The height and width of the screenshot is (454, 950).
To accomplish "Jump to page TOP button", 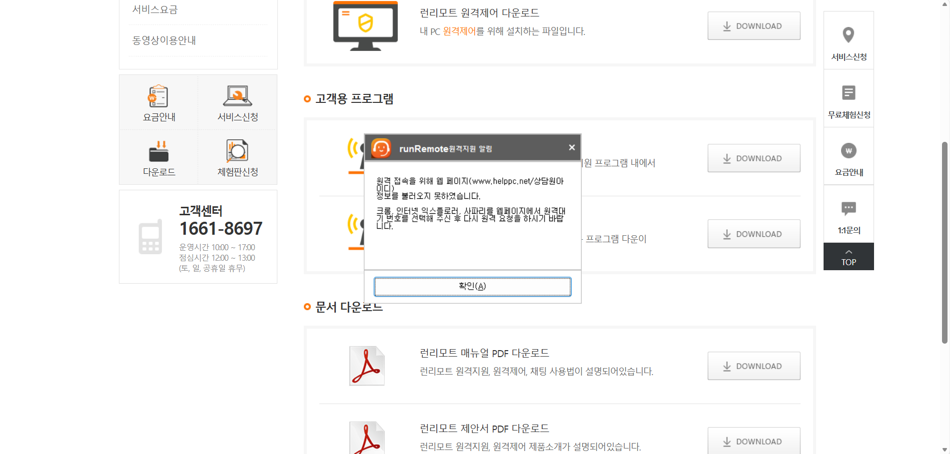I will (849, 257).
